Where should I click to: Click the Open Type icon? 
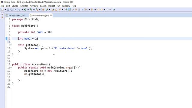(x=53, y=10)
